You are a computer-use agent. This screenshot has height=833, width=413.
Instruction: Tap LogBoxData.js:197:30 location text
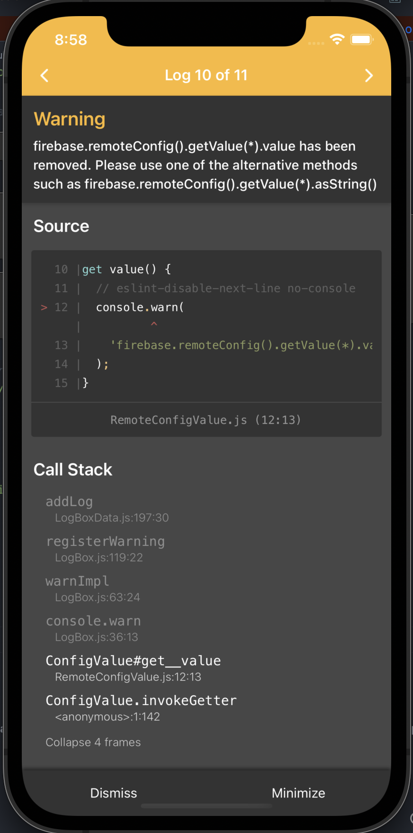point(112,517)
